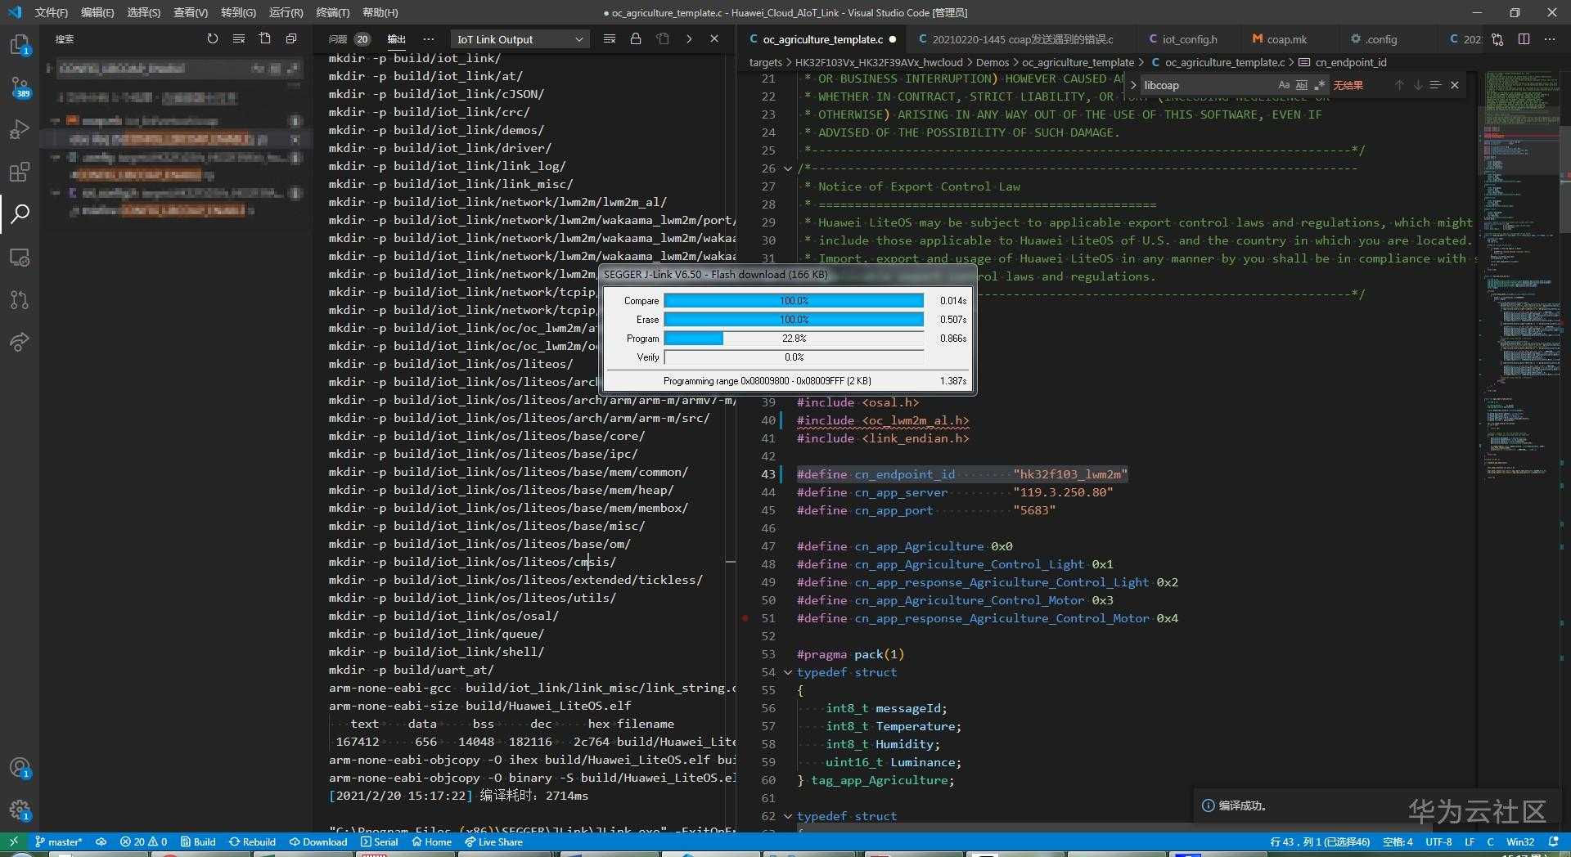Click the Rebuild button in status bar
The width and height of the screenshot is (1571, 857).
coord(252,841)
